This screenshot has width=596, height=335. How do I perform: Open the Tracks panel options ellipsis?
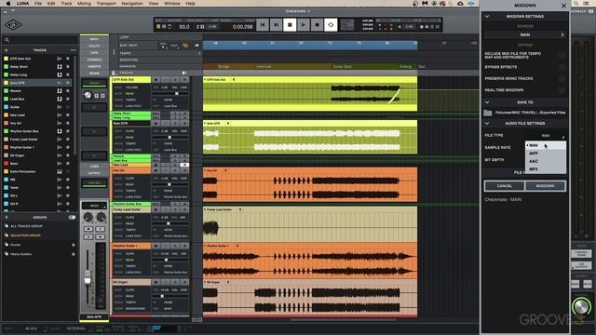point(73,50)
